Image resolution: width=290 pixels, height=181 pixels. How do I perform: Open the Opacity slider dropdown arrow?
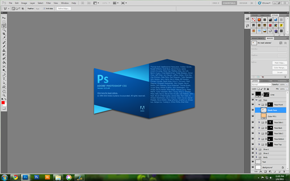[x=287, y=85]
